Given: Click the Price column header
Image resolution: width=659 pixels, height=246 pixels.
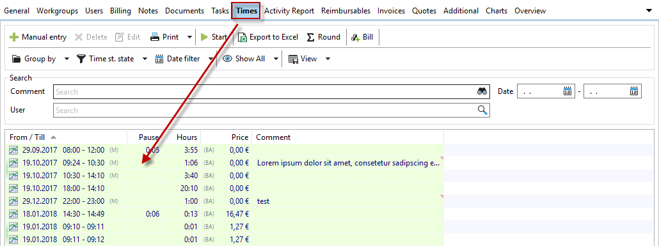Looking at the screenshot, I should pos(226,137).
